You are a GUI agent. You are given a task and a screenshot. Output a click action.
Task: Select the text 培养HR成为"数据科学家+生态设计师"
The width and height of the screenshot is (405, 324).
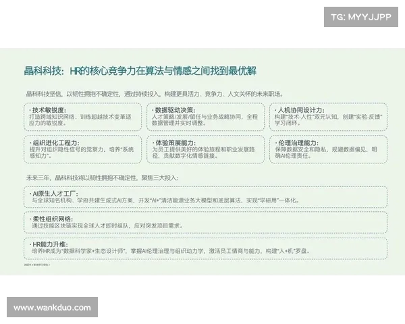(78, 251)
